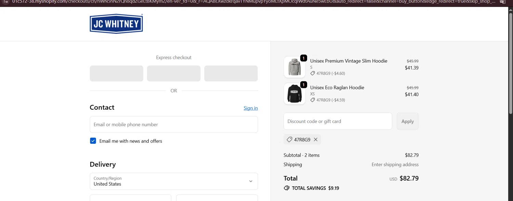Click the first express checkout button
The image size is (513, 201).
(x=117, y=74)
